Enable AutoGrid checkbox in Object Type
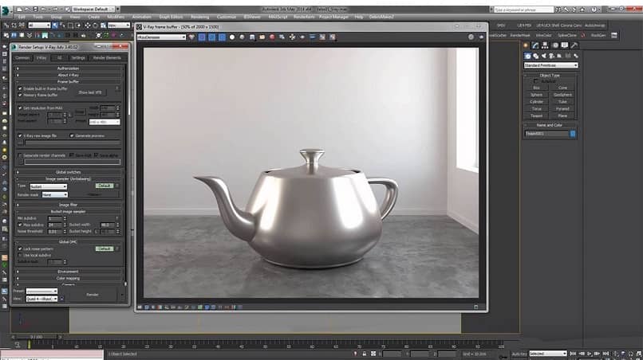This screenshot has height=360, width=643. pos(537,81)
